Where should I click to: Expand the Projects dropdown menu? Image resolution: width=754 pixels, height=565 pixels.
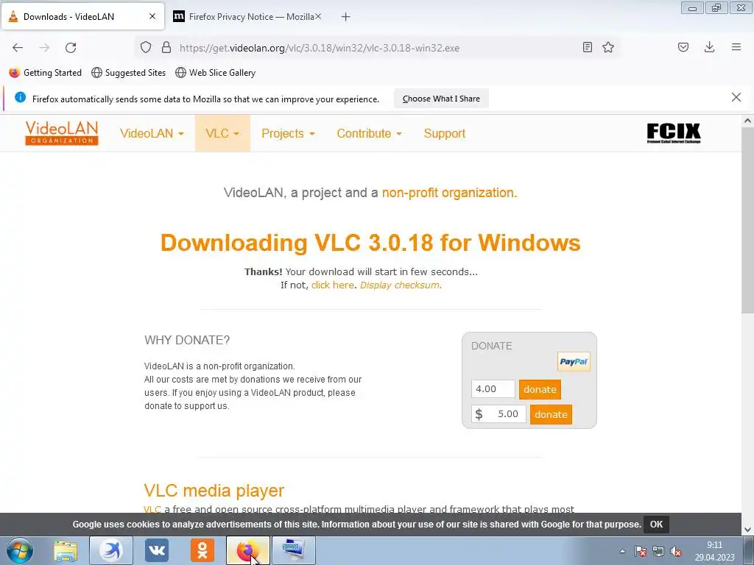tap(288, 134)
